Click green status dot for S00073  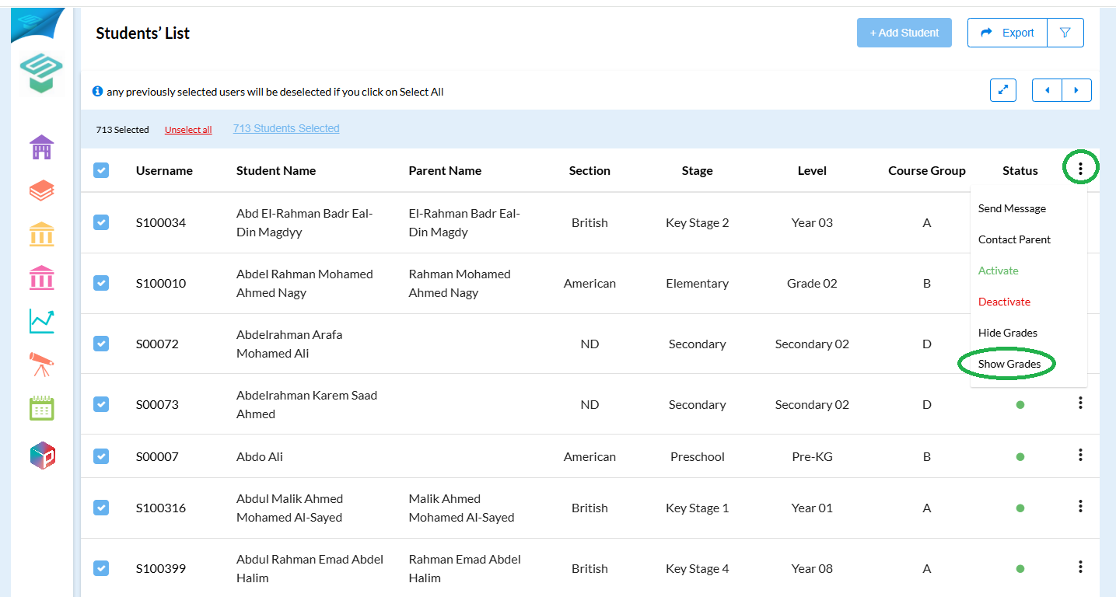pyautogui.click(x=1020, y=405)
